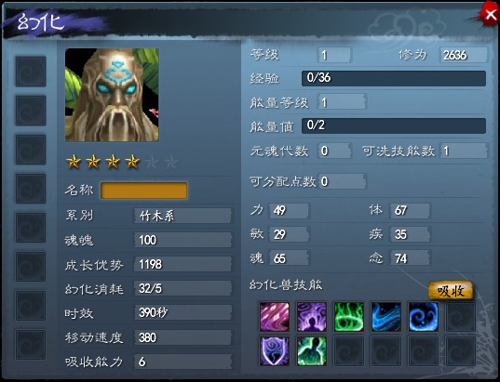Select the topmost empty slot in left column
The height and width of the screenshot is (382, 500).
click(31, 72)
